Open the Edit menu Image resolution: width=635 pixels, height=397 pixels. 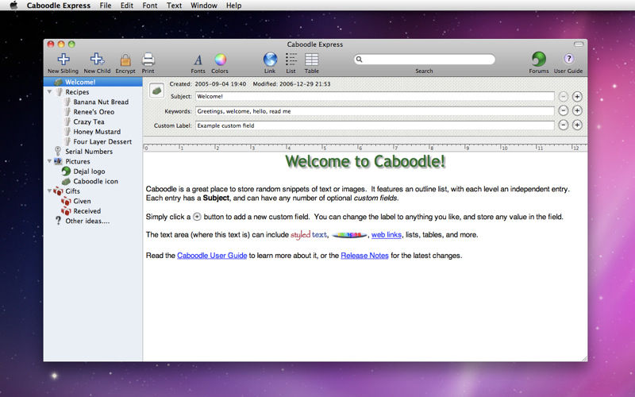click(127, 6)
